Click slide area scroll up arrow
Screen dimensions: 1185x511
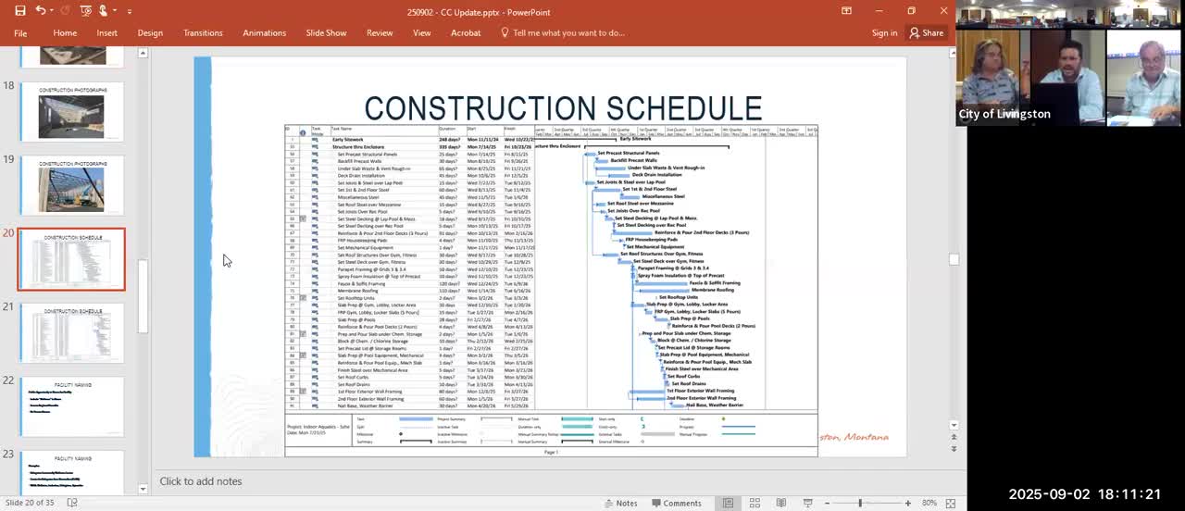click(954, 53)
